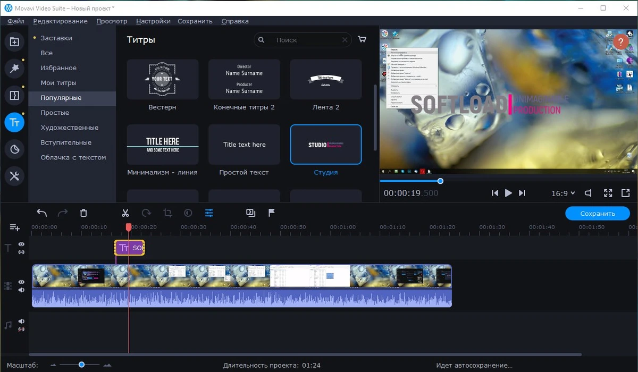638x372 pixels.
Task: Toggle video track visibility eye
Action: click(x=21, y=282)
